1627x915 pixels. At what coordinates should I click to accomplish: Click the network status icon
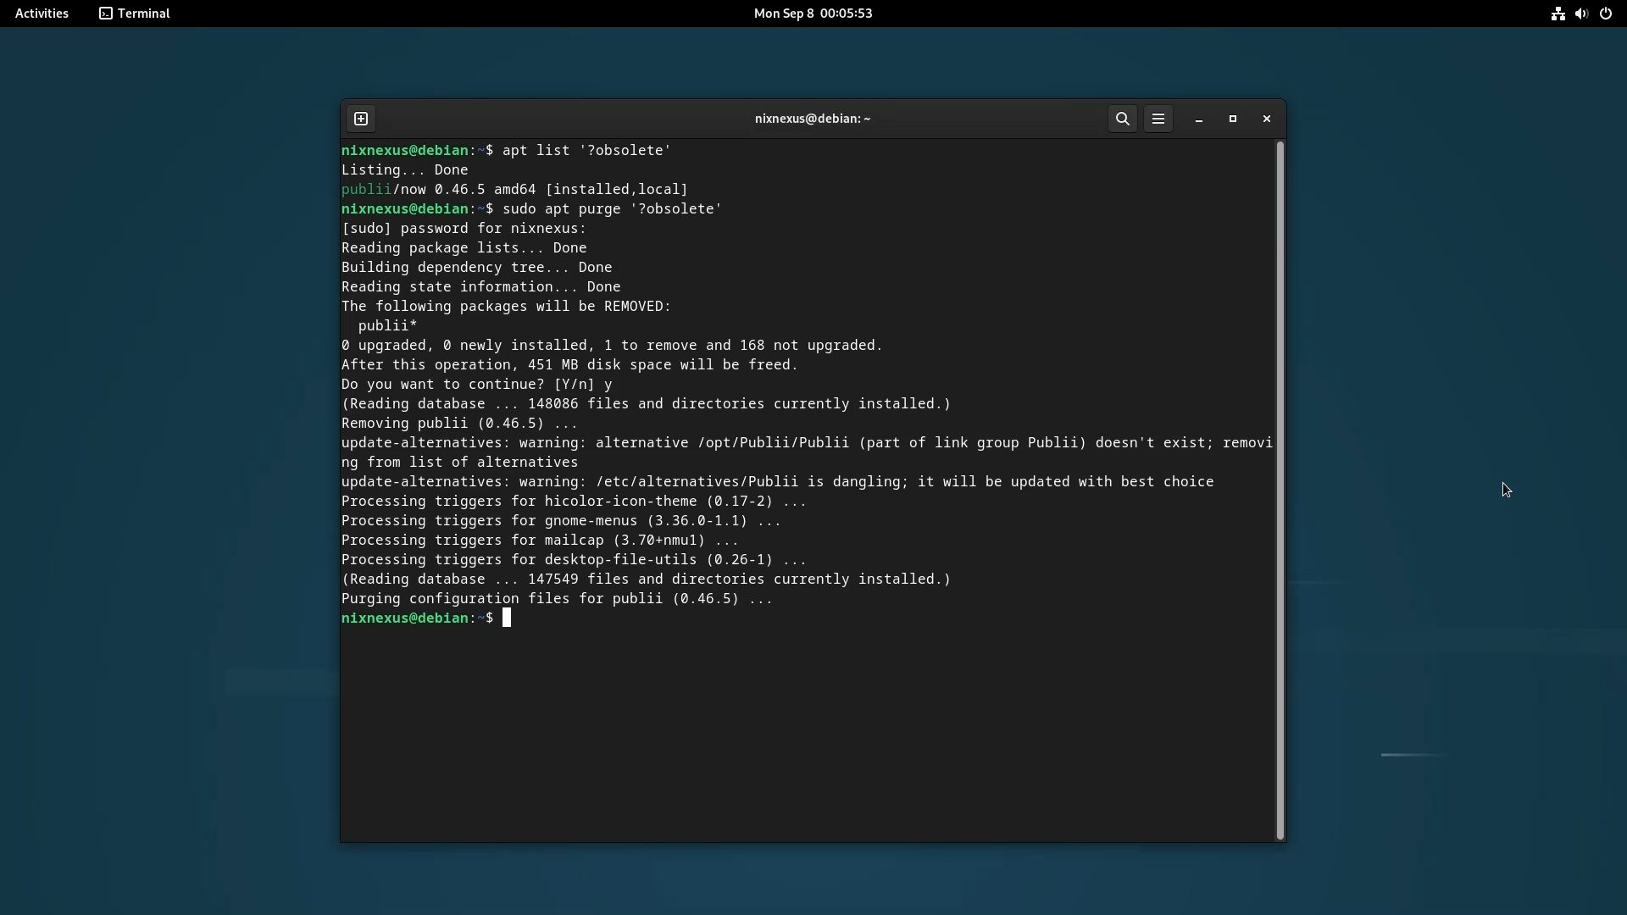click(x=1558, y=14)
